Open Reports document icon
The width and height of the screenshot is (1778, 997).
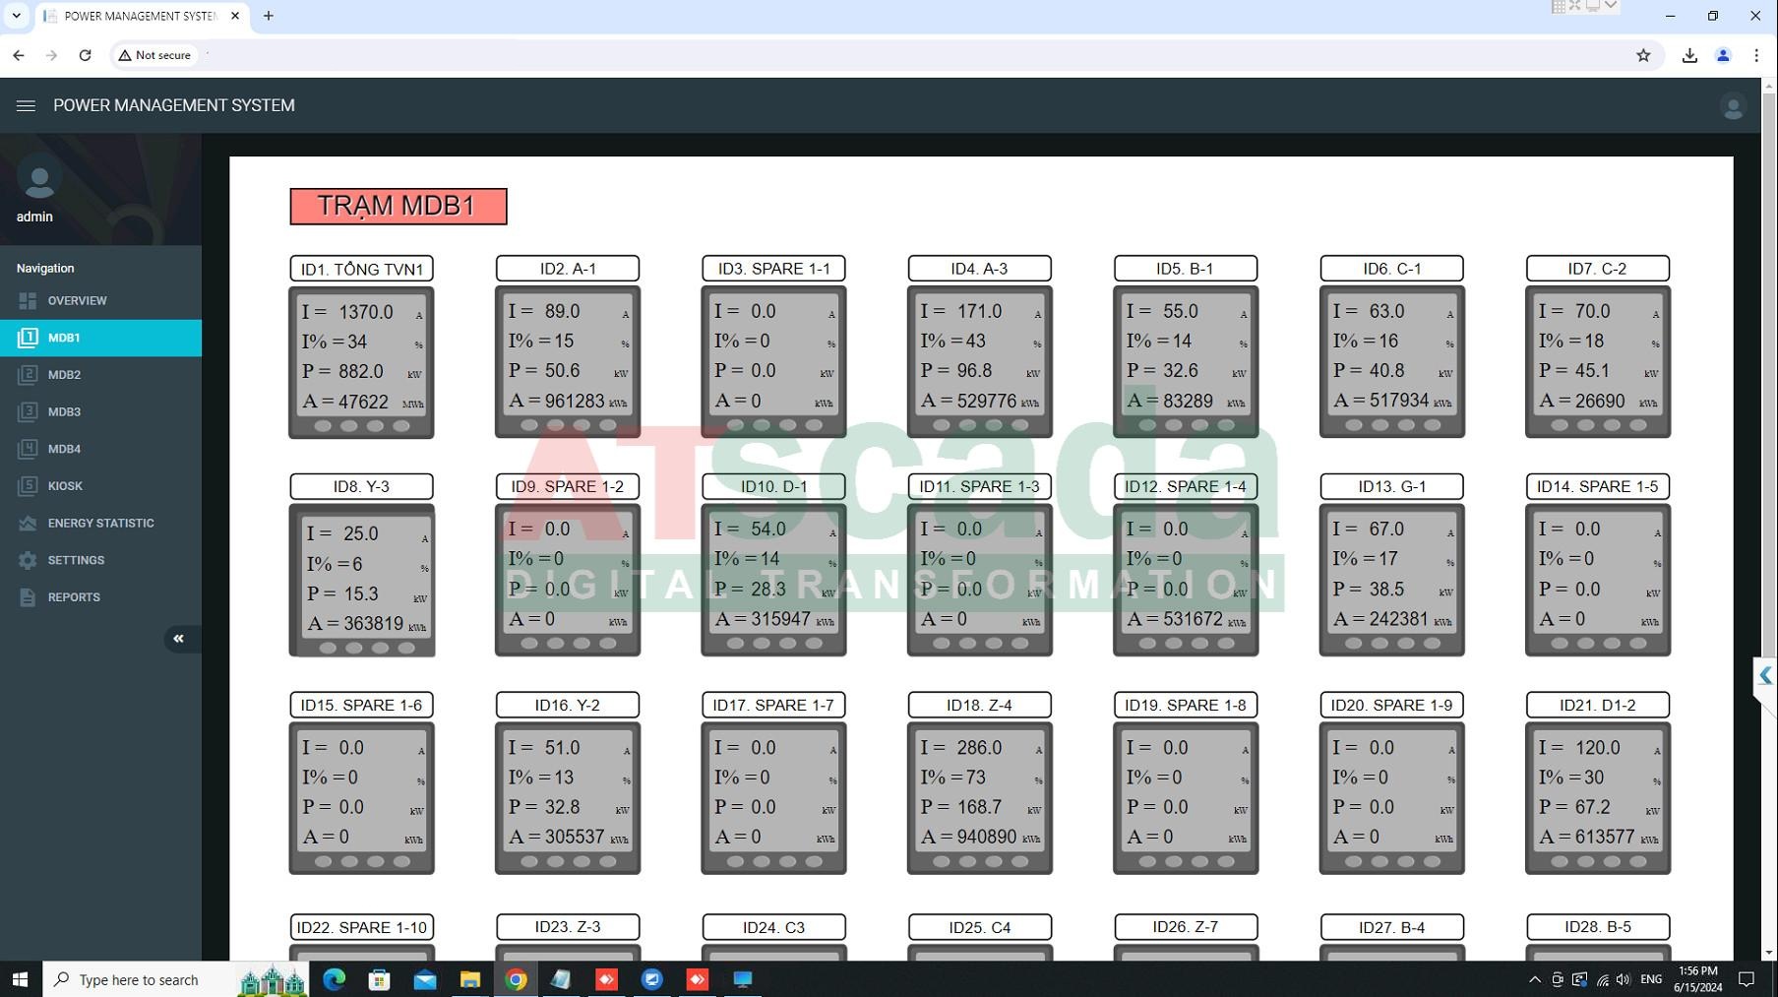pos(28,597)
